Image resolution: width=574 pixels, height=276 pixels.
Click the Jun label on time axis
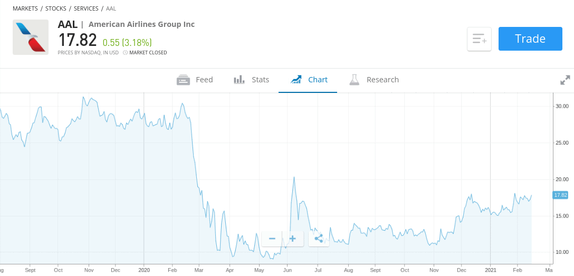click(x=287, y=270)
